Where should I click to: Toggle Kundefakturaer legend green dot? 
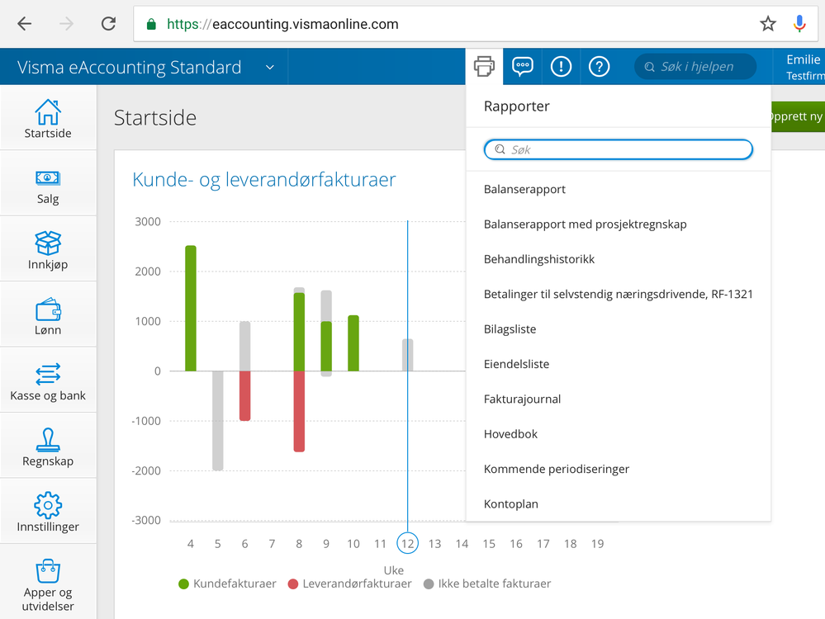pyautogui.click(x=183, y=584)
